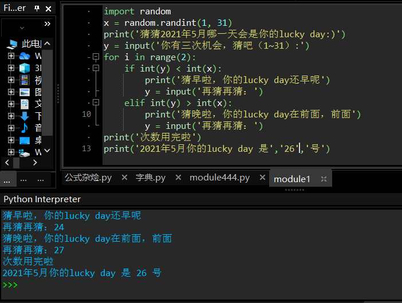
Task: Pin the File Explorer panel
Action: pyautogui.click(x=37, y=9)
